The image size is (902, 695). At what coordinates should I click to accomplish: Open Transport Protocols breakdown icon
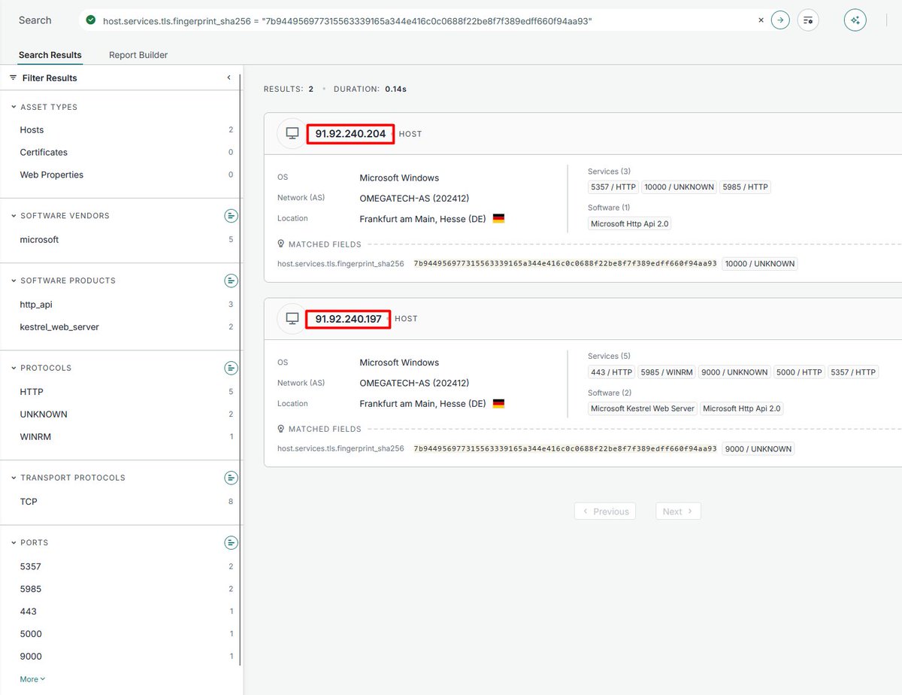point(232,478)
